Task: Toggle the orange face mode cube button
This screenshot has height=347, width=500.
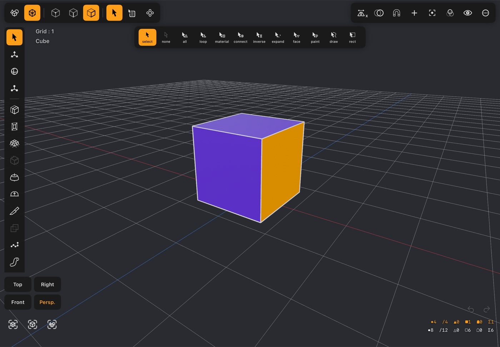Action: tap(91, 13)
